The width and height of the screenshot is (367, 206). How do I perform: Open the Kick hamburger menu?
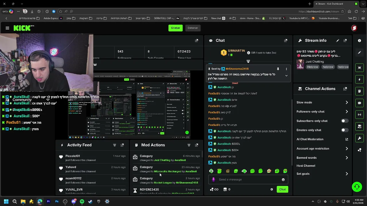7,28
